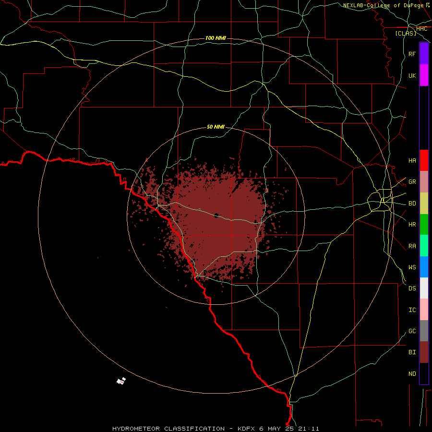Click the green HR legend swatch

click(x=424, y=224)
